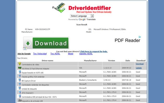Click the 'Scan Result' heading
The height and width of the screenshot is (103, 164).
pos(82,25)
